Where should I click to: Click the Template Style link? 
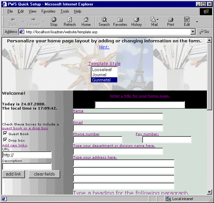pos(104,63)
